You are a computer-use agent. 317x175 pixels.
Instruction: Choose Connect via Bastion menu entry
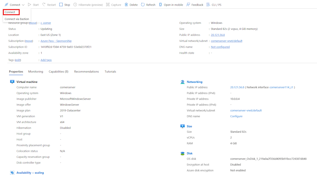coord(17,19)
